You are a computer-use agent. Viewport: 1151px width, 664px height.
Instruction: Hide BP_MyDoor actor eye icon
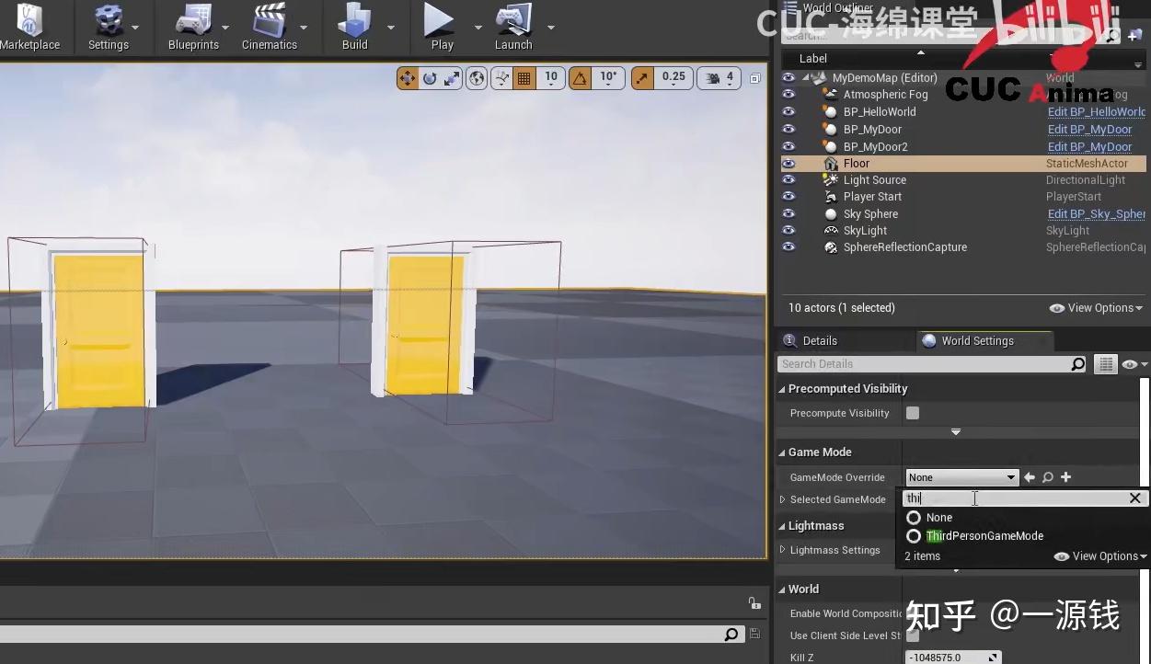coord(788,129)
